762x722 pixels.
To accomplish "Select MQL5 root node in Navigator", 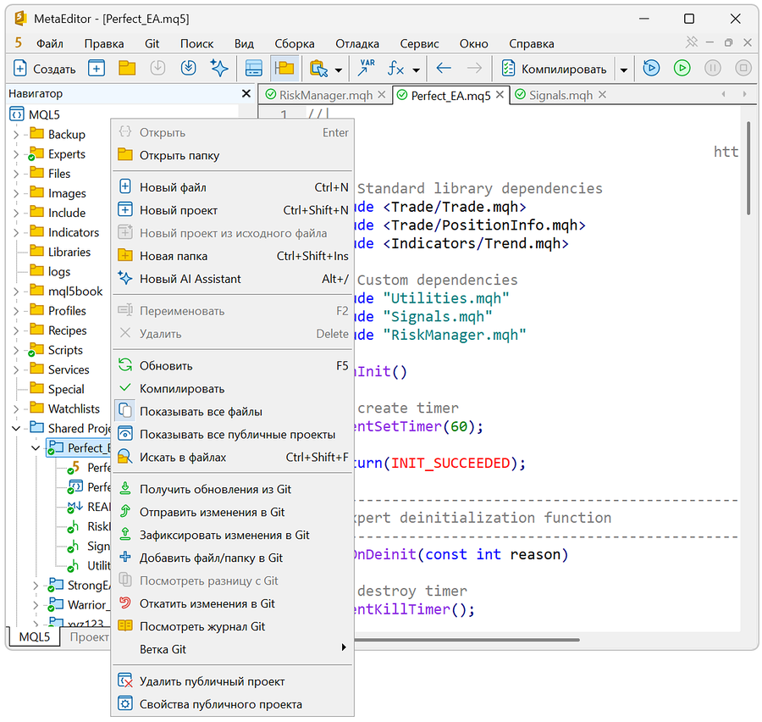I will pyautogui.click(x=35, y=114).
